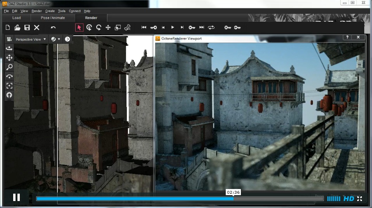Select the arrow selection tool
Image resolution: width=372 pixels, height=208 pixels.
click(79, 28)
